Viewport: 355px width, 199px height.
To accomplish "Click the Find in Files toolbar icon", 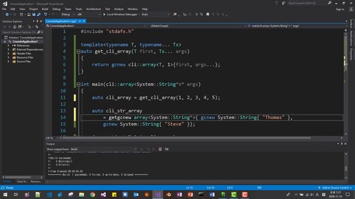I will 175,14.
